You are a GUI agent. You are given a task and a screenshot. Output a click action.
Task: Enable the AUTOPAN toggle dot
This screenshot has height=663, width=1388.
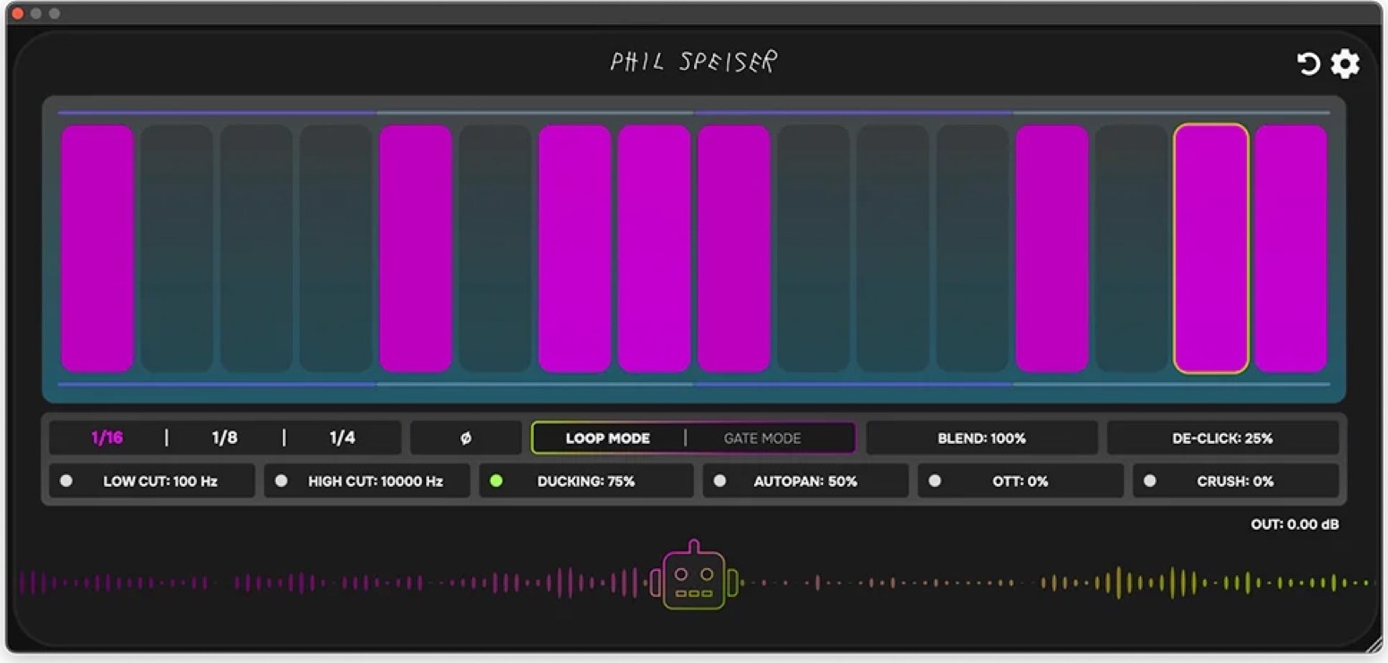(720, 481)
